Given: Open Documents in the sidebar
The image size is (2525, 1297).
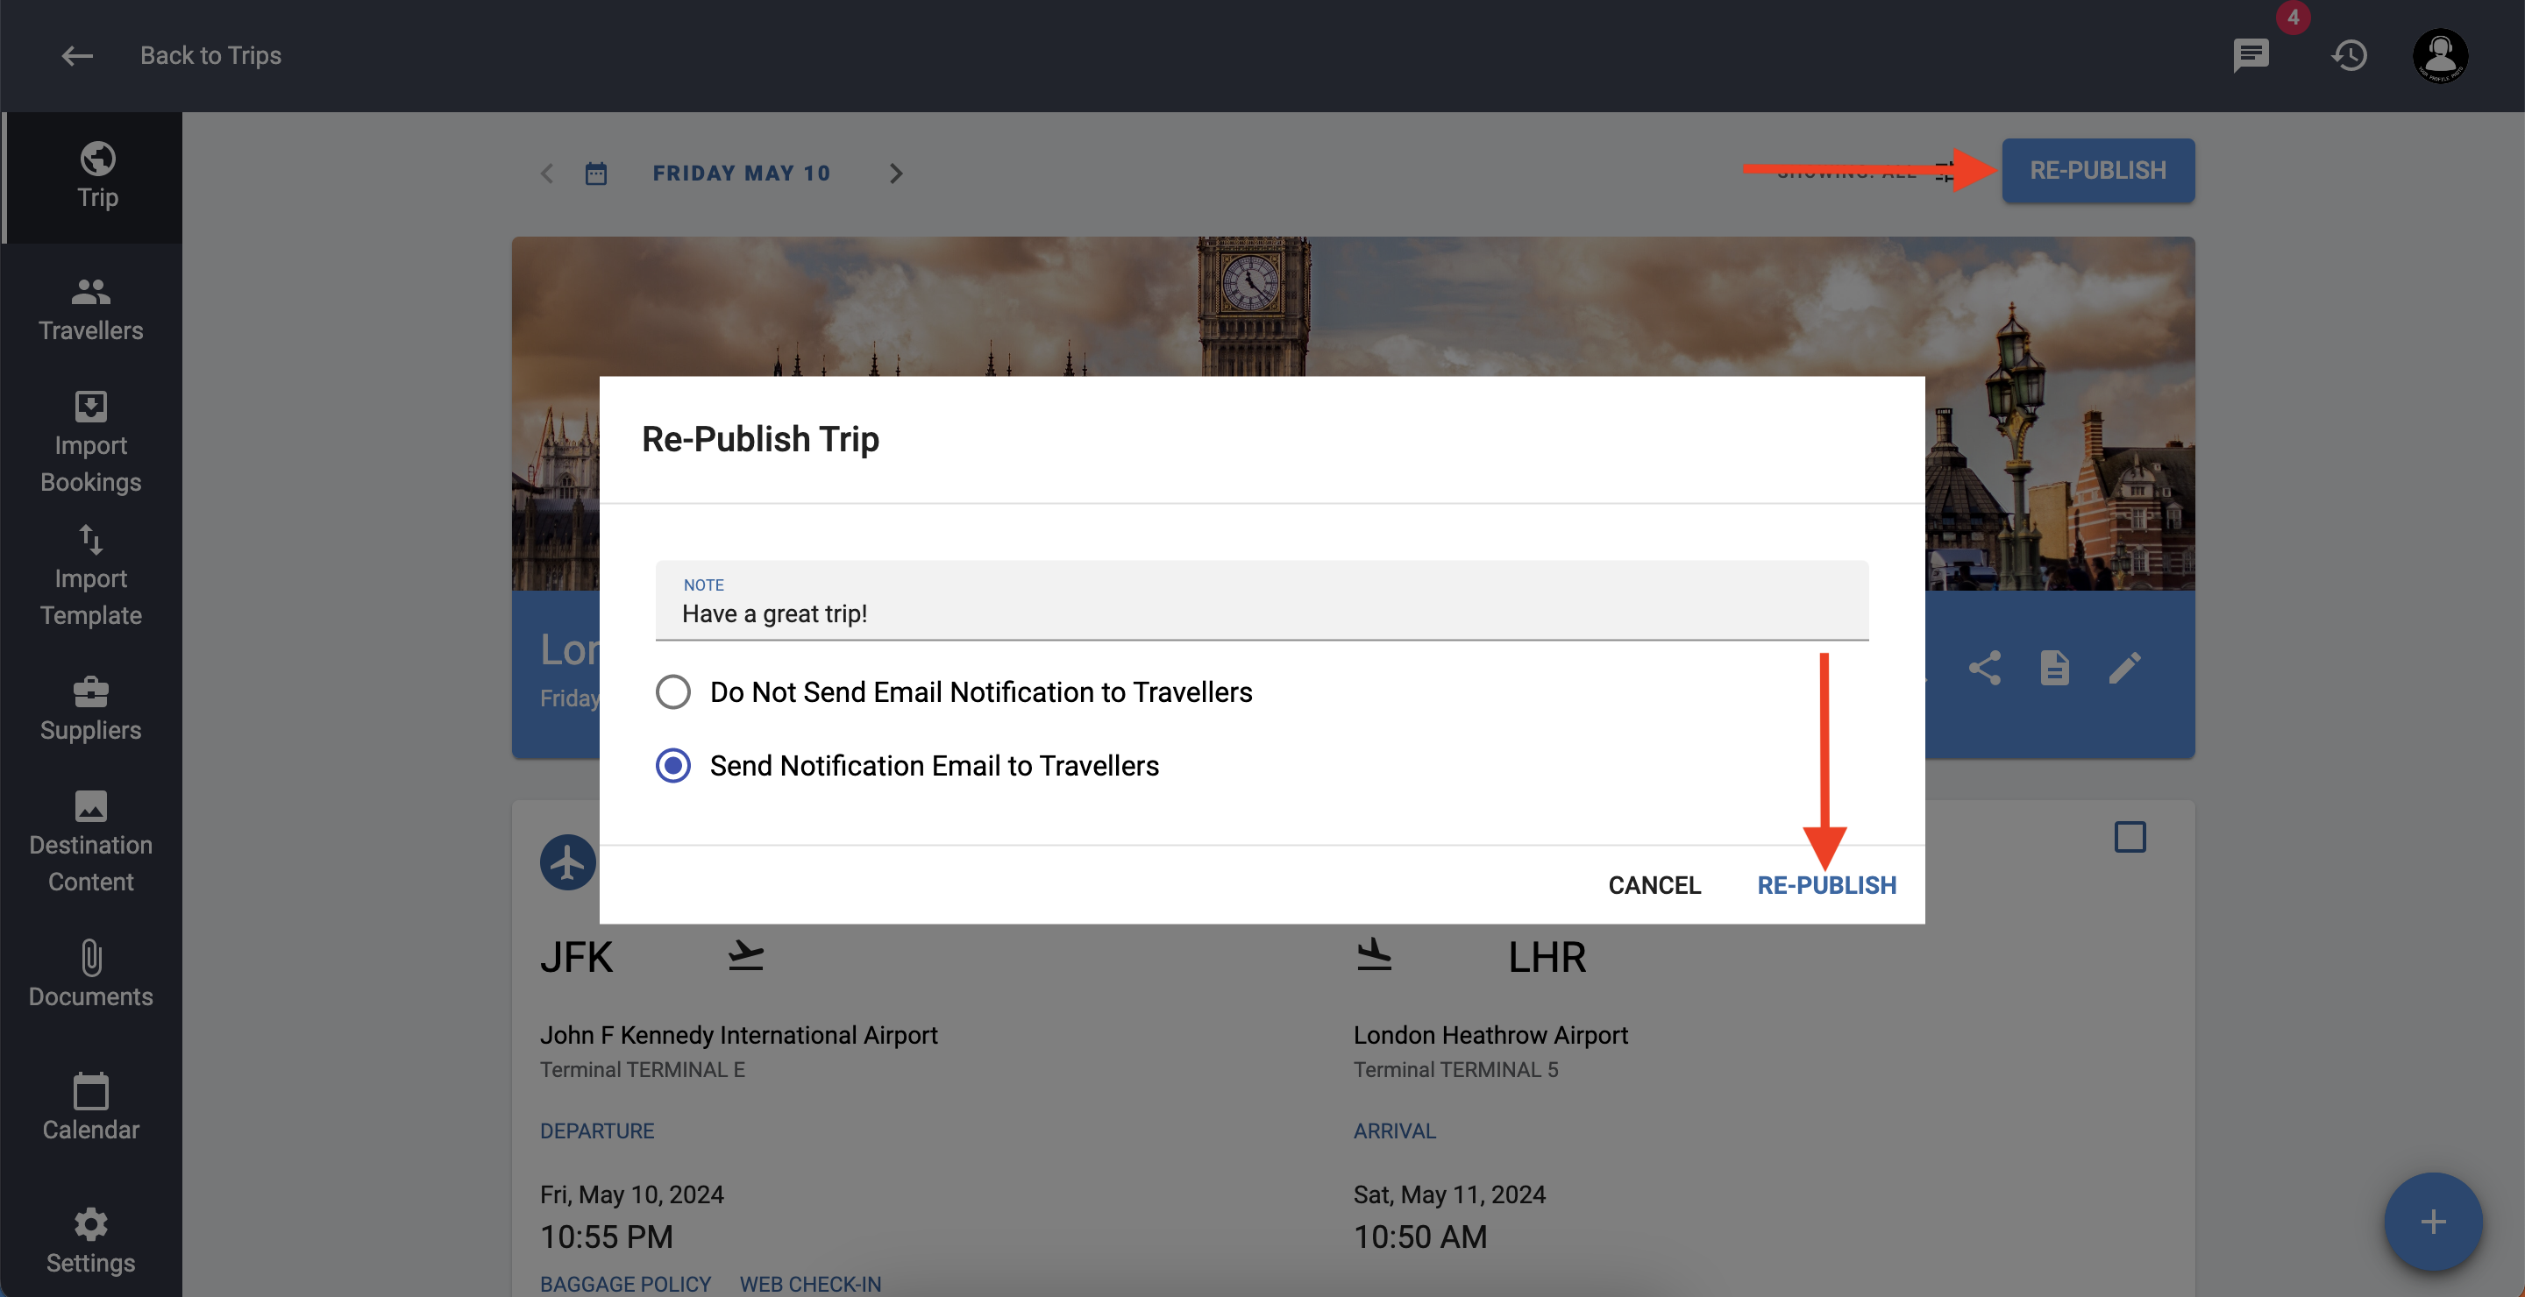Looking at the screenshot, I should pos(91,975).
